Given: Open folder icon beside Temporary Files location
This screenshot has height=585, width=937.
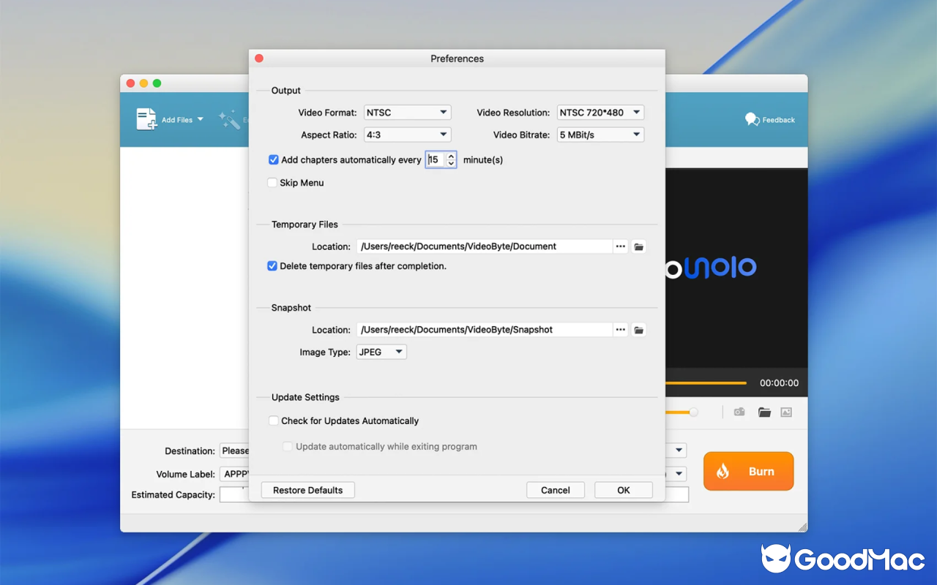Looking at the screenshot, I should click(638, 246).
